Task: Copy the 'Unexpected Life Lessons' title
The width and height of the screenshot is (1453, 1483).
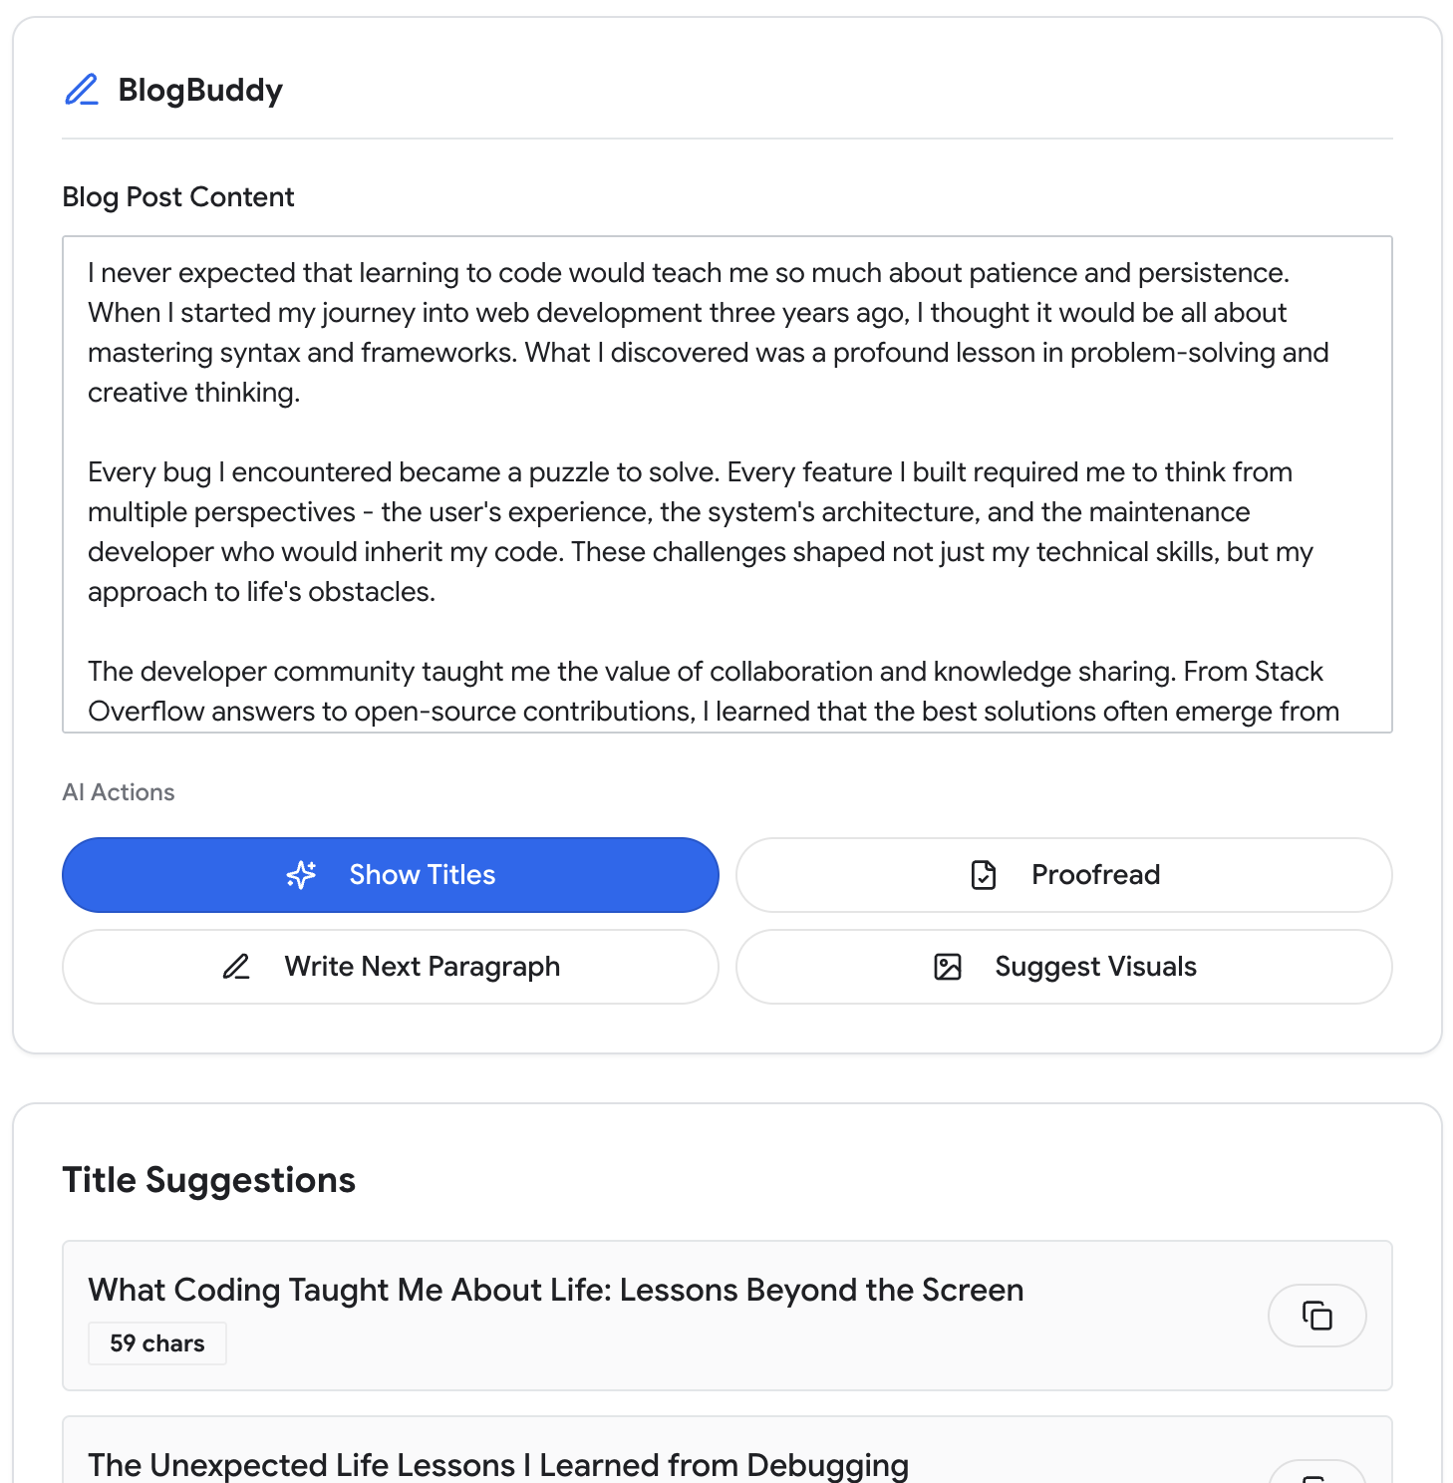Action: coord(1316,1475)
